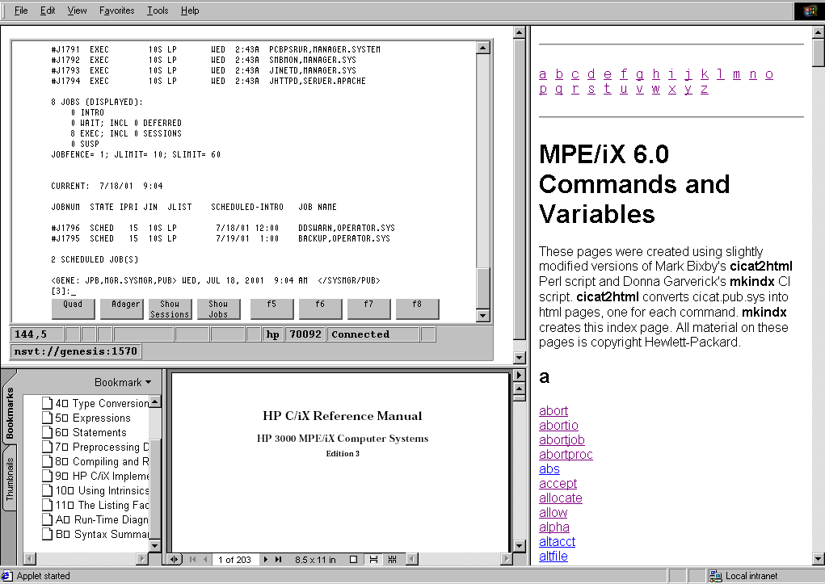Open the Edit menu
Image resolution: width=825 pixels, height=584 pixels.
click(x=48, y=11)
